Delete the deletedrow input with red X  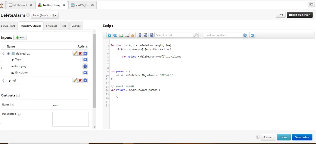click(80, 53)
